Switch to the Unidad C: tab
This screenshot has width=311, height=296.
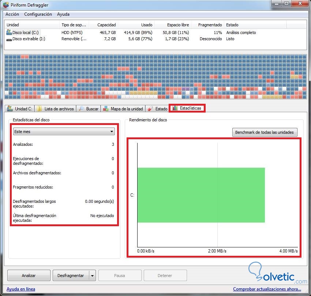point(20,109)
